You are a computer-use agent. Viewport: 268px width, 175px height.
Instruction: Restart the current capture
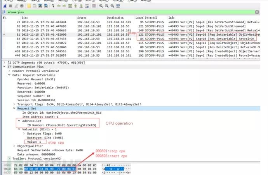point(16,6)
